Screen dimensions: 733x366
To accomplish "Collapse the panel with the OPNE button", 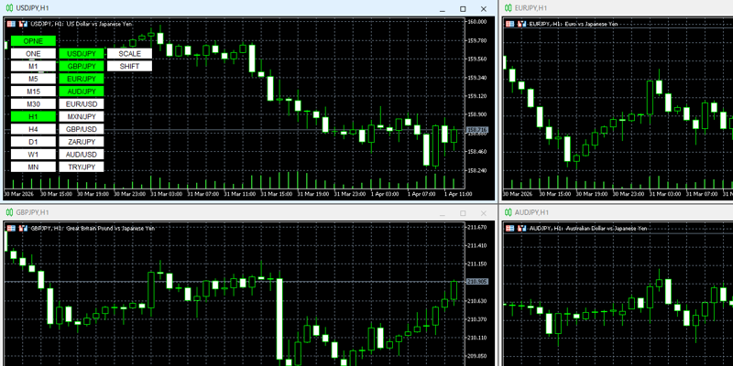I will (33, 41).
